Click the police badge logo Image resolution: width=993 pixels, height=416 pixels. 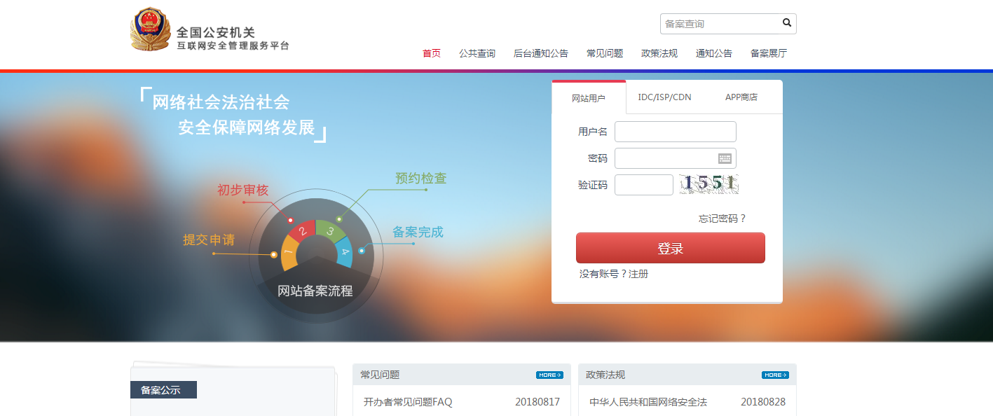150,30
